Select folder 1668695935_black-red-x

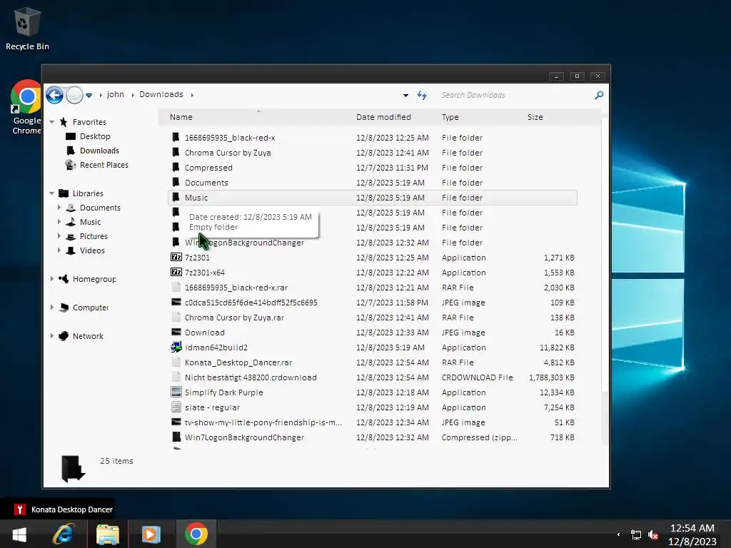(230, 138)
